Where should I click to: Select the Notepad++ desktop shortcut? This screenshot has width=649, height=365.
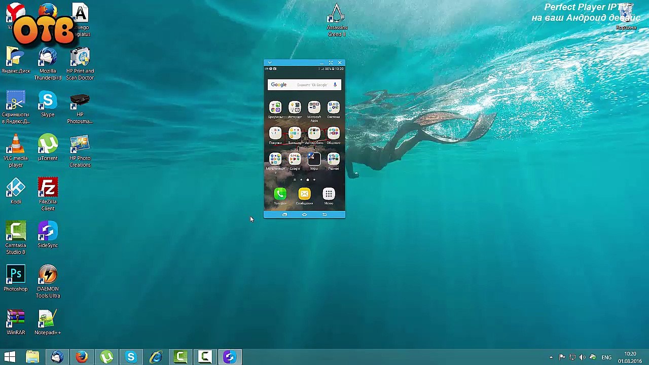[48, 322]
